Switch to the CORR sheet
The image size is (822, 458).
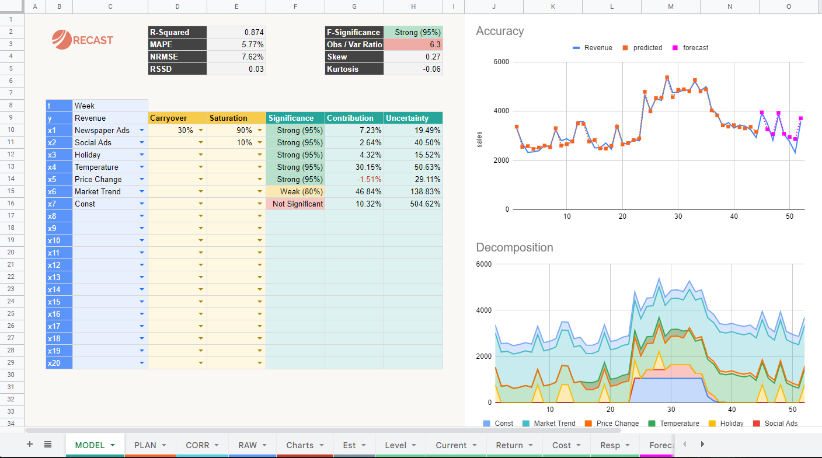[x=198, y=444]
